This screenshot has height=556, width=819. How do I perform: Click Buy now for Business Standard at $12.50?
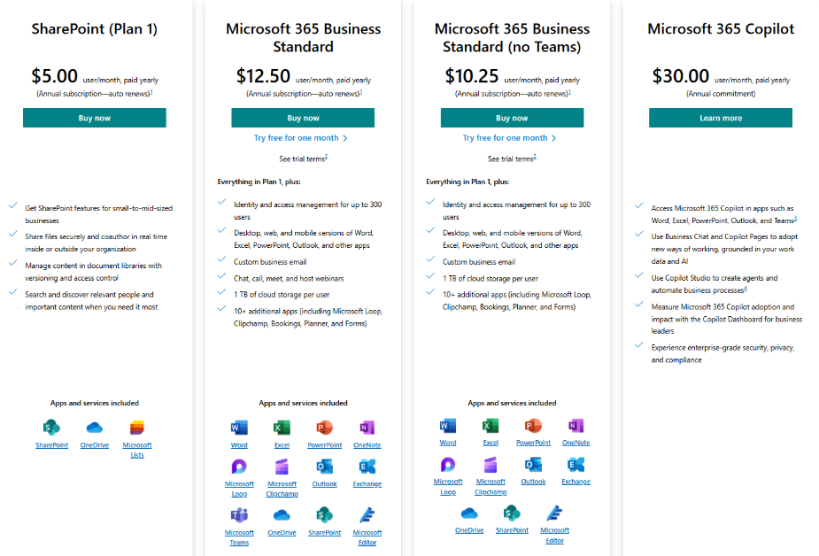[303, 118]
